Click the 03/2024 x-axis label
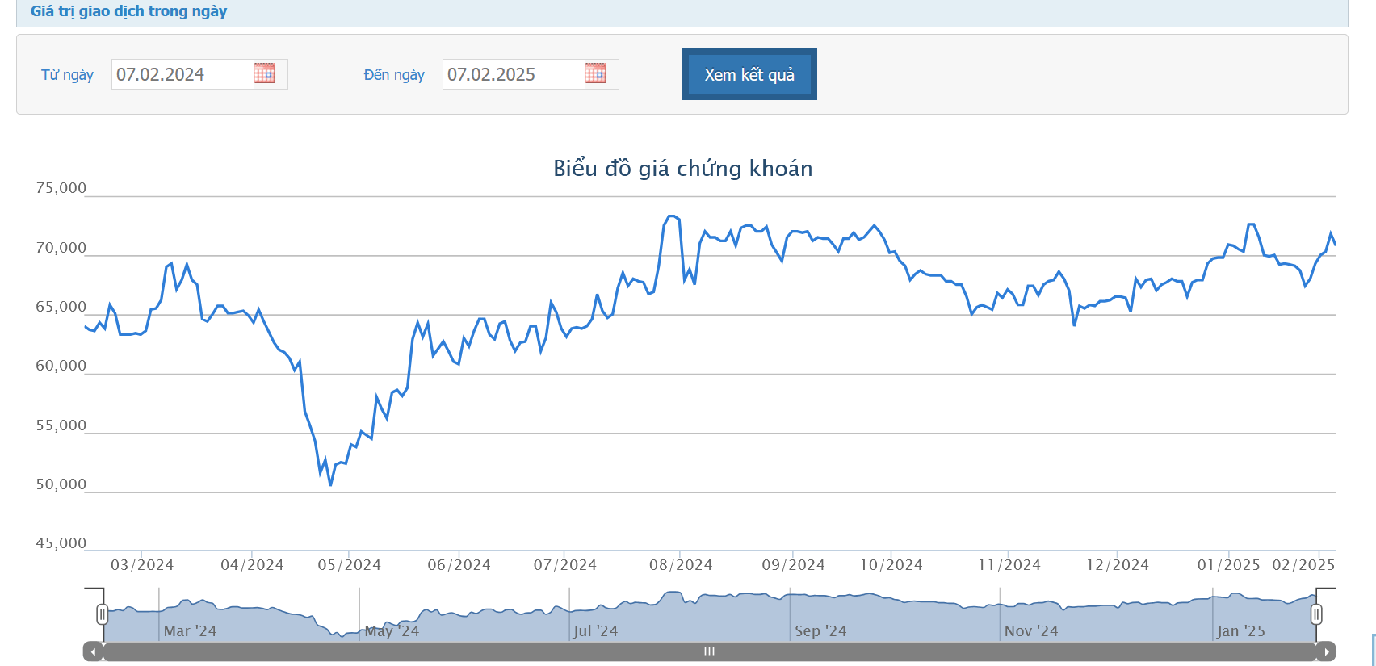The width and height of the screenshot is (1376, 666). coord(142,565)
